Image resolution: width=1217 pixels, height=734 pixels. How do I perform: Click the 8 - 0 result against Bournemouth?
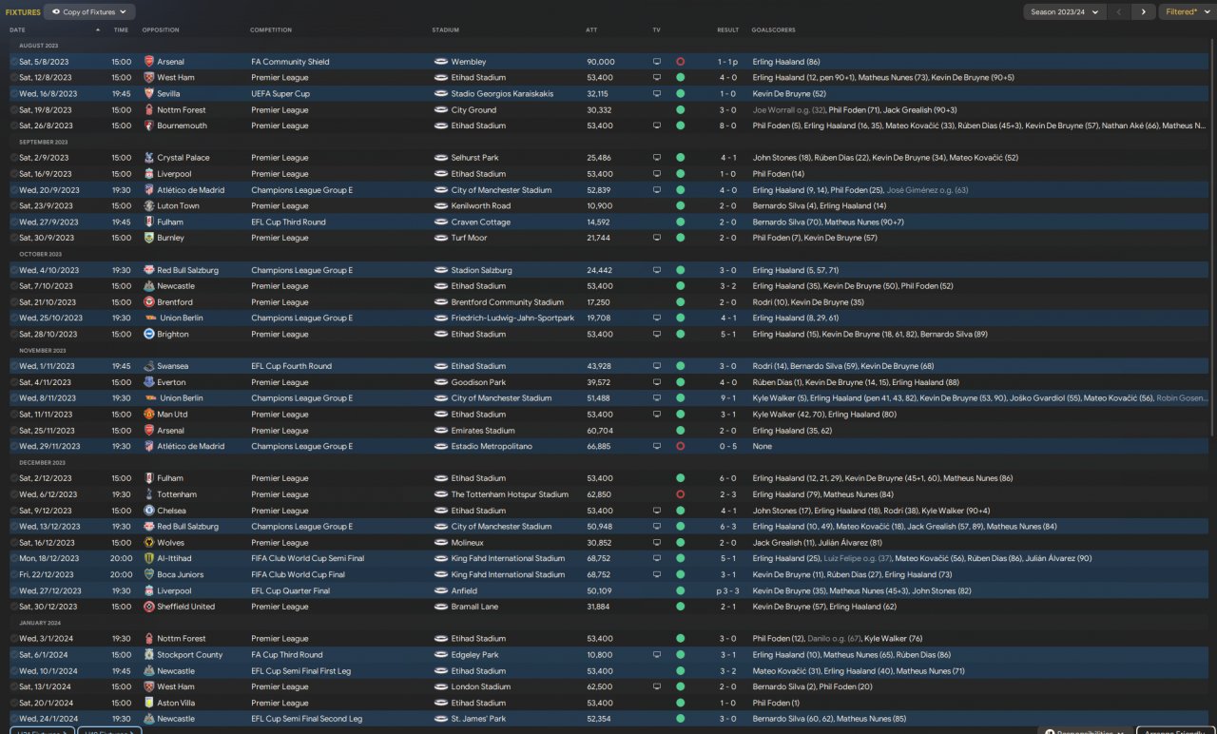pyautogui.click(x=728, y=126)
